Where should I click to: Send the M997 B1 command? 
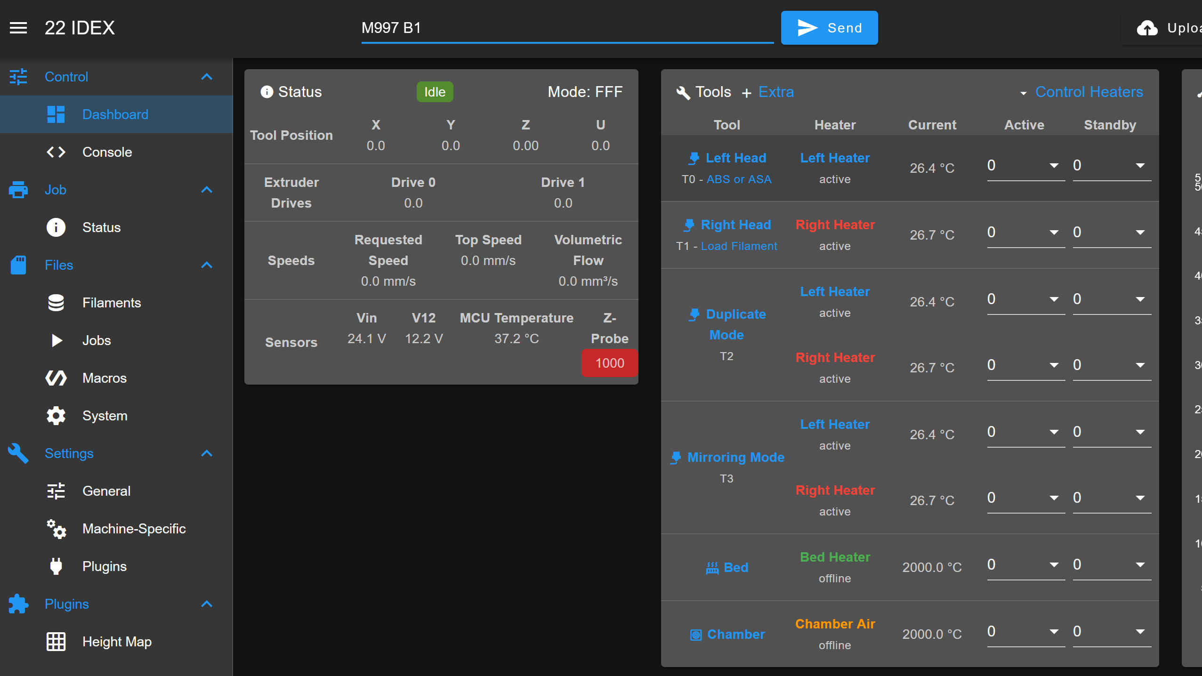(x=829, y=28)
